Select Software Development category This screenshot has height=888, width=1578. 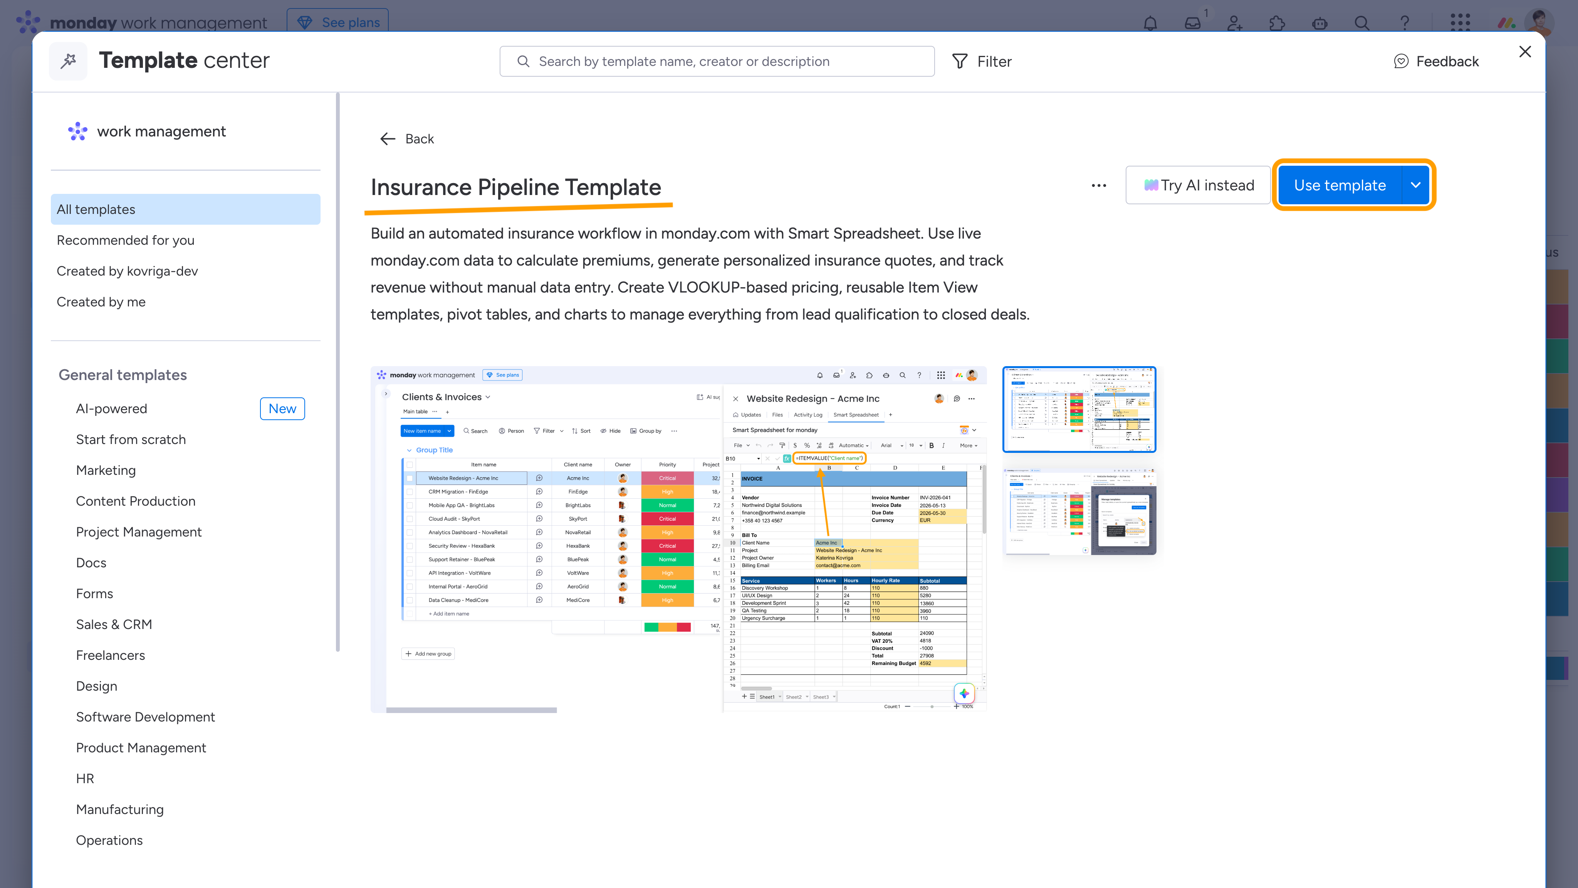tap(145, 717)
